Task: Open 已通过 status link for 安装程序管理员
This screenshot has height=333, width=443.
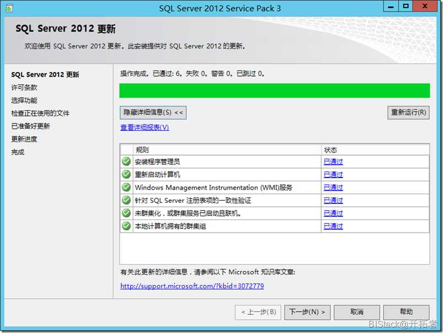Action: pyautogui.click(x=333, y=162)
